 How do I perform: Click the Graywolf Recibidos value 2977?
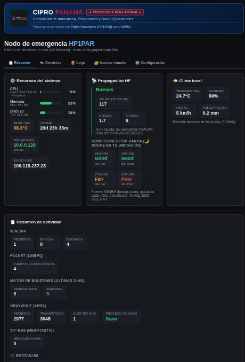pos(19,319)
